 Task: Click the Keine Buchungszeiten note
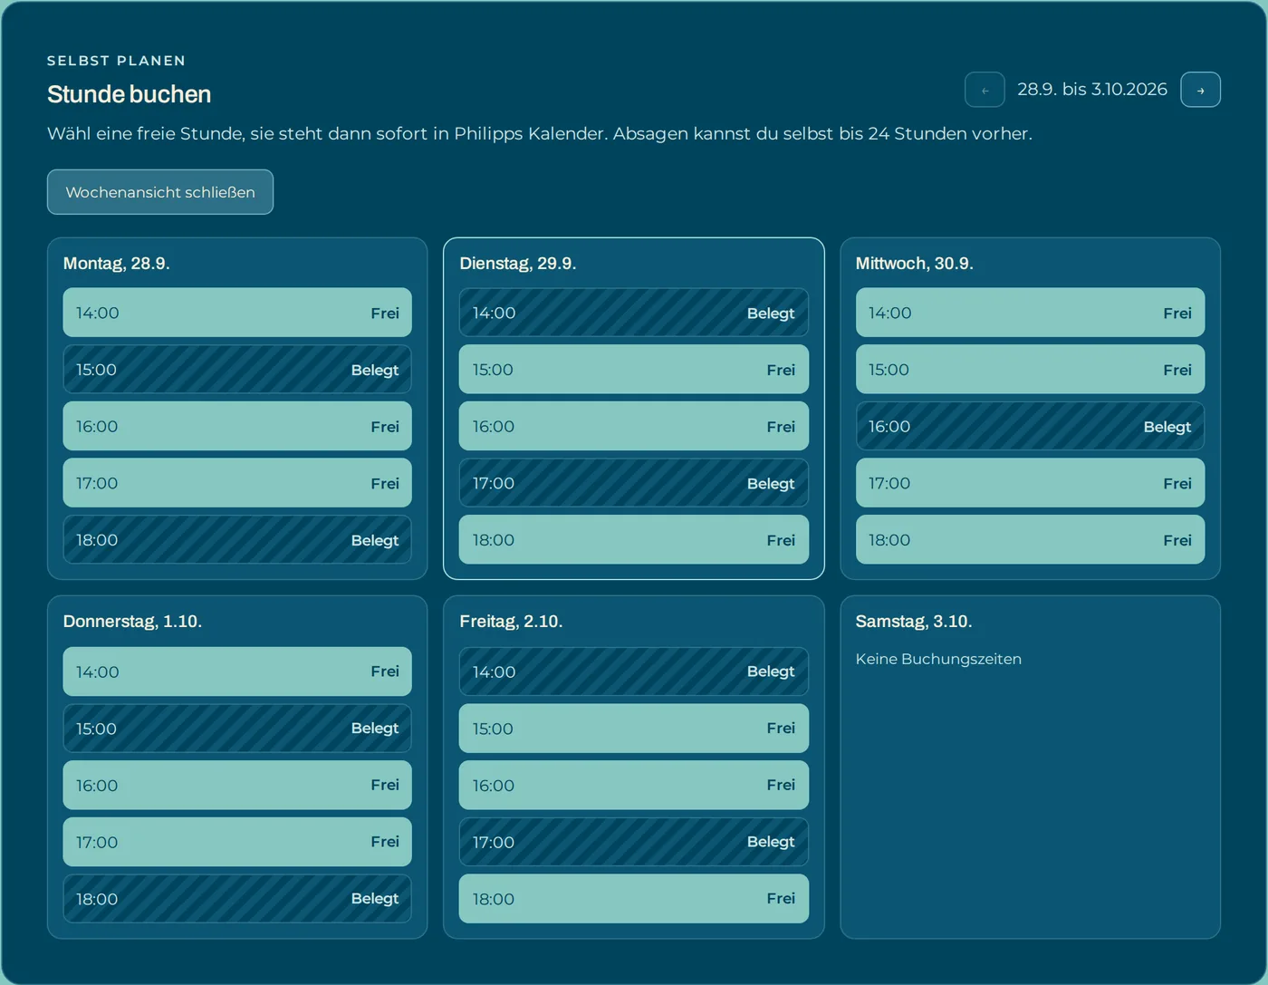pyautogui.click(x=938, y=659)
